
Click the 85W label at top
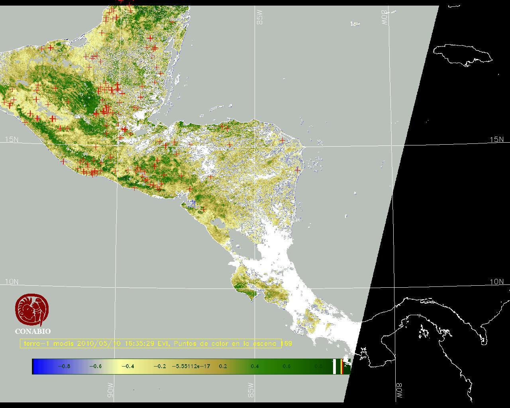260,18
